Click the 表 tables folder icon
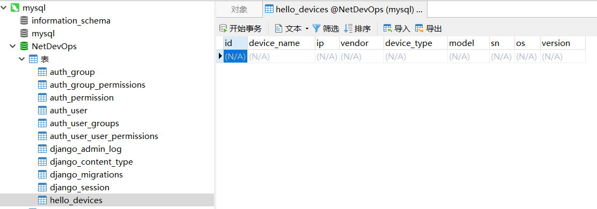Viewport: 597px width, 209px height. (33, 59)
